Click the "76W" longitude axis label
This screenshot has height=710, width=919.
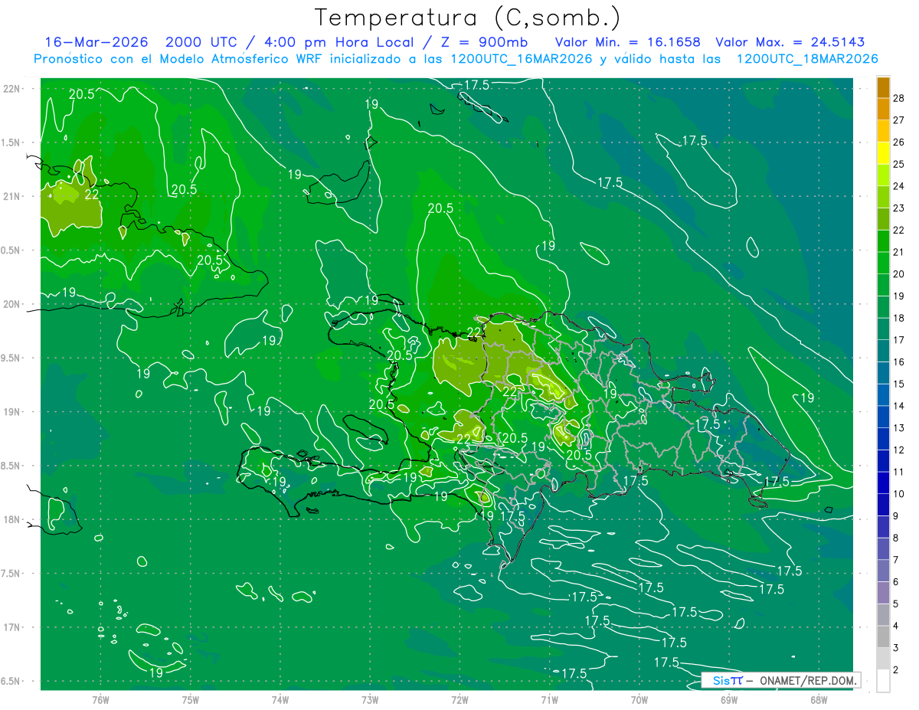click(x=100, y=699)
